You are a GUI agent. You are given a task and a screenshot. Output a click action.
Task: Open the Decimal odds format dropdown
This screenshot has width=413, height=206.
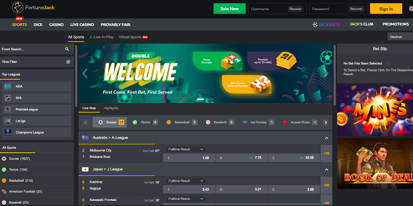(400, 37)
